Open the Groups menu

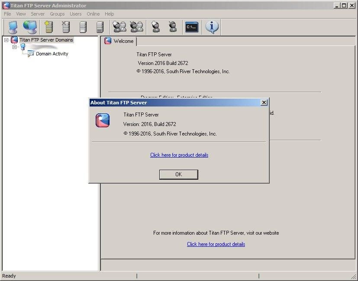pyautogui.click(x=57, y=14)
